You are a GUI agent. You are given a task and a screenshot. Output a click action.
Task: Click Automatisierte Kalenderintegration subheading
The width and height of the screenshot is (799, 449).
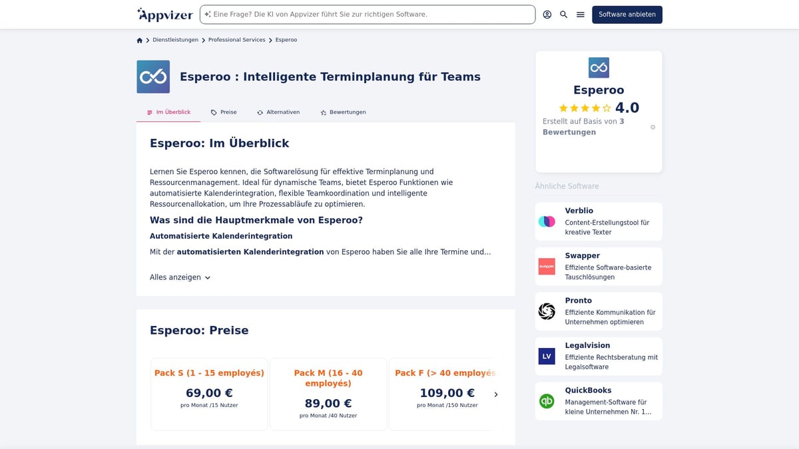point(221,236)
